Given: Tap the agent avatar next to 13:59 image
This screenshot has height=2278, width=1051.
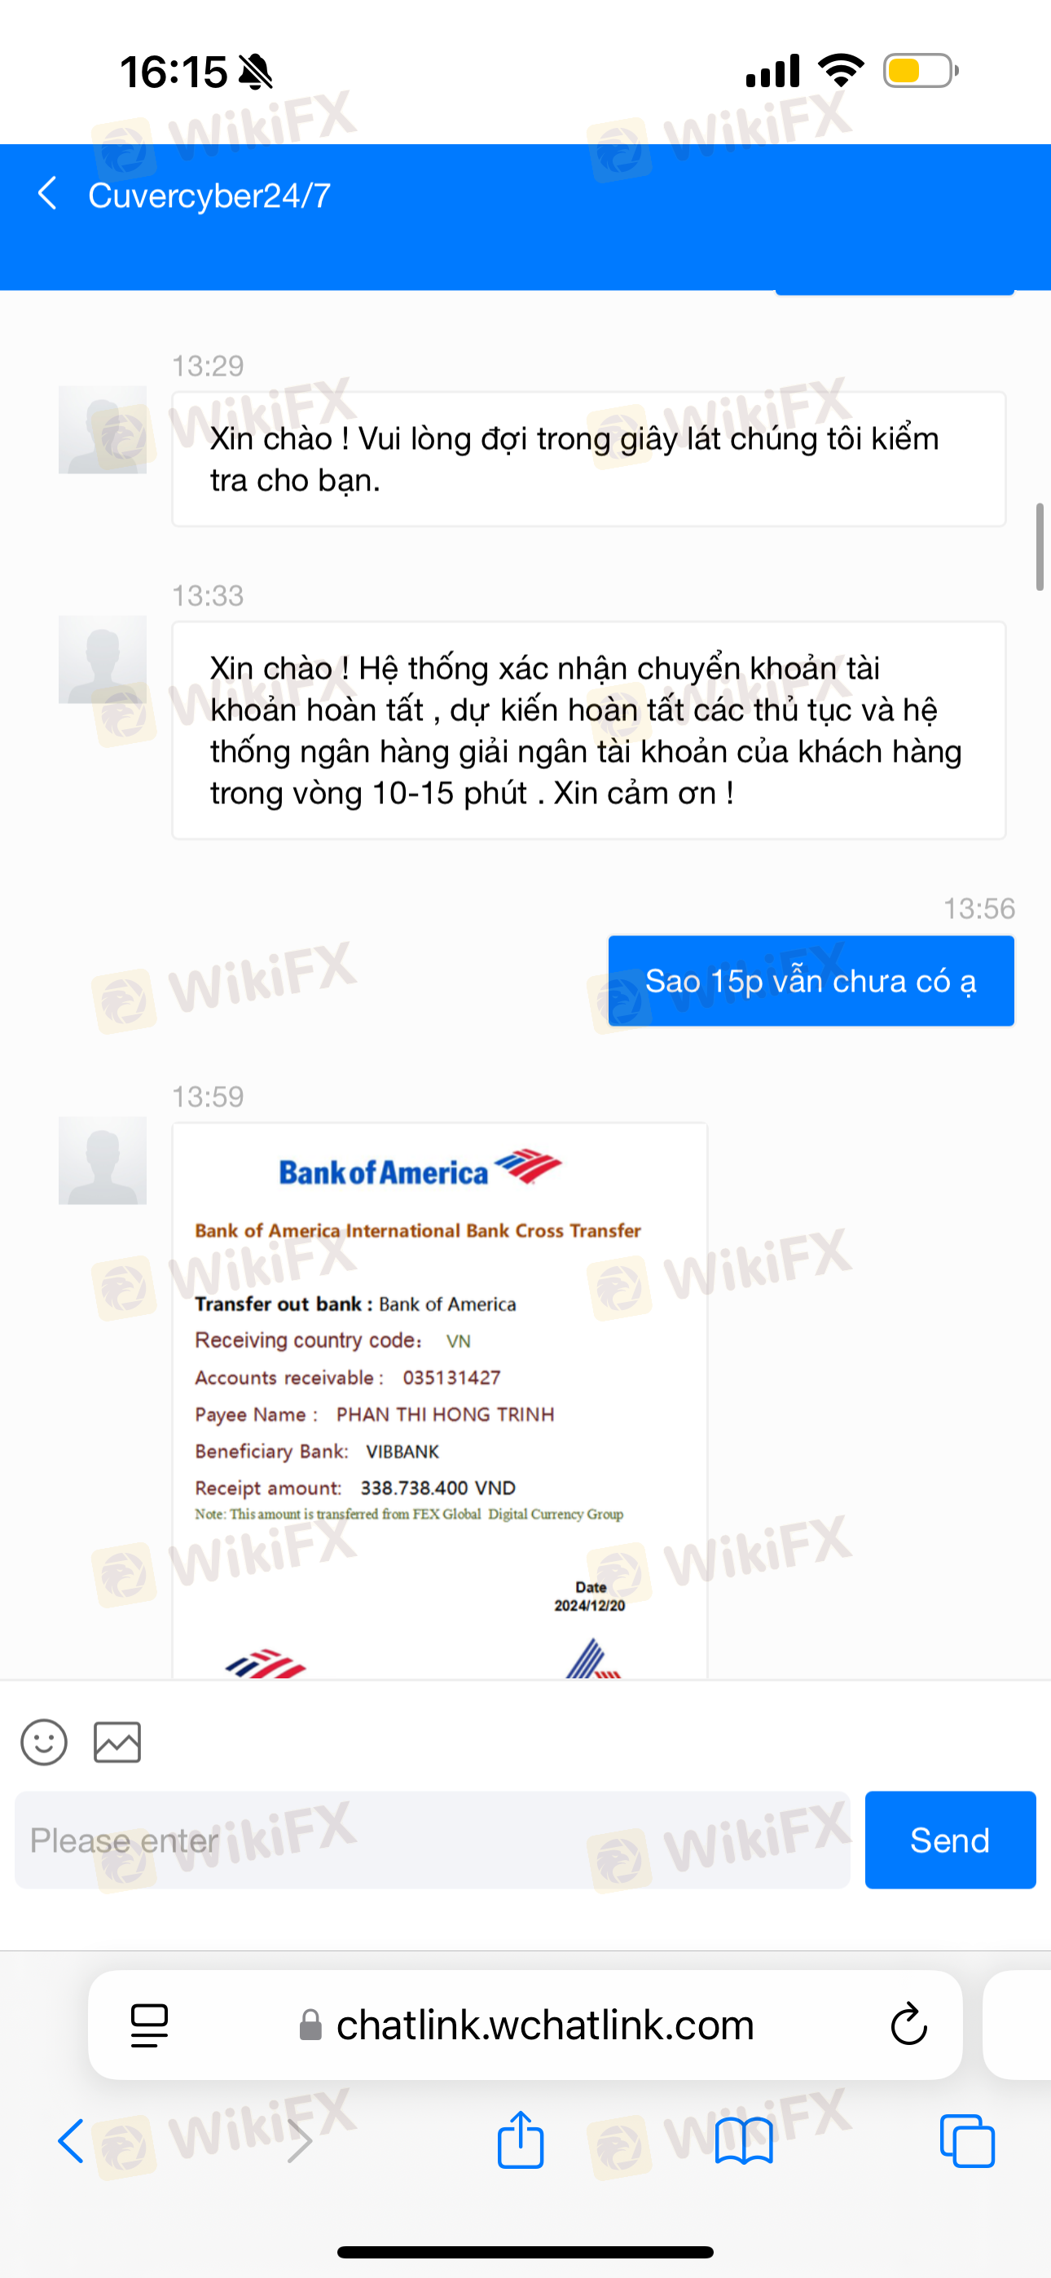Looking at the screenshot, I should pyautogui.click(x=103, y=1160).
